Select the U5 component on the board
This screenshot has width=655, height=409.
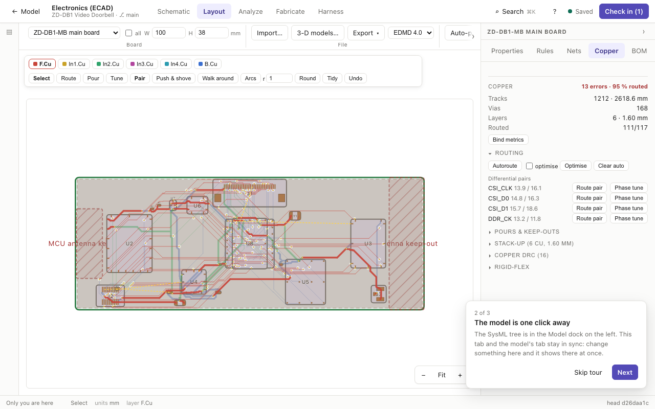coord(305,282)
